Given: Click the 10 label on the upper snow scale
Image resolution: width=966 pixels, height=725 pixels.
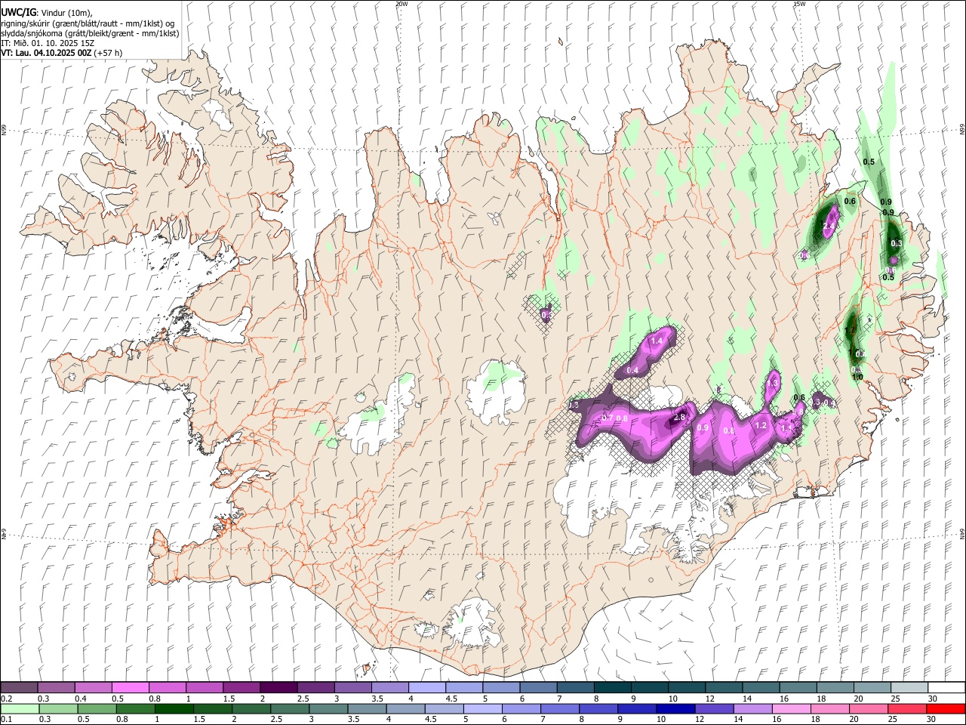Looking at the screenshot, I should coord(672,699).
